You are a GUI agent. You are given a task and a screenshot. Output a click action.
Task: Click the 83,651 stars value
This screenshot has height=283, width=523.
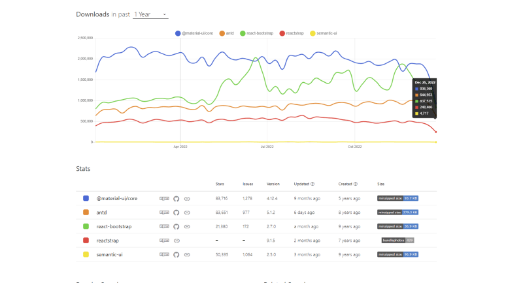tap(222, 213)
